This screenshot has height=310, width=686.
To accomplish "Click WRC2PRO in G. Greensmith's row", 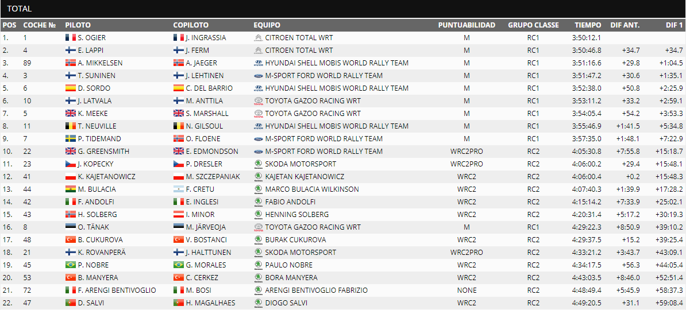I will click(x=467, y=152).
